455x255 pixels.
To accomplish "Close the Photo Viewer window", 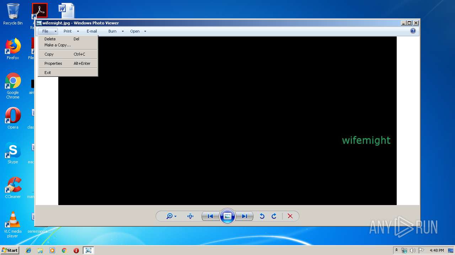I will [x=416, y=23].
